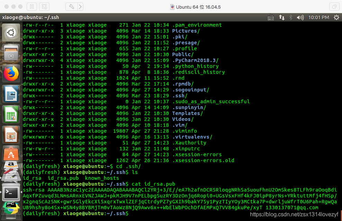Launch Firefox browser
Image resolution: width=342 pixels, height=221 pixels.
[x=11, y=73]
